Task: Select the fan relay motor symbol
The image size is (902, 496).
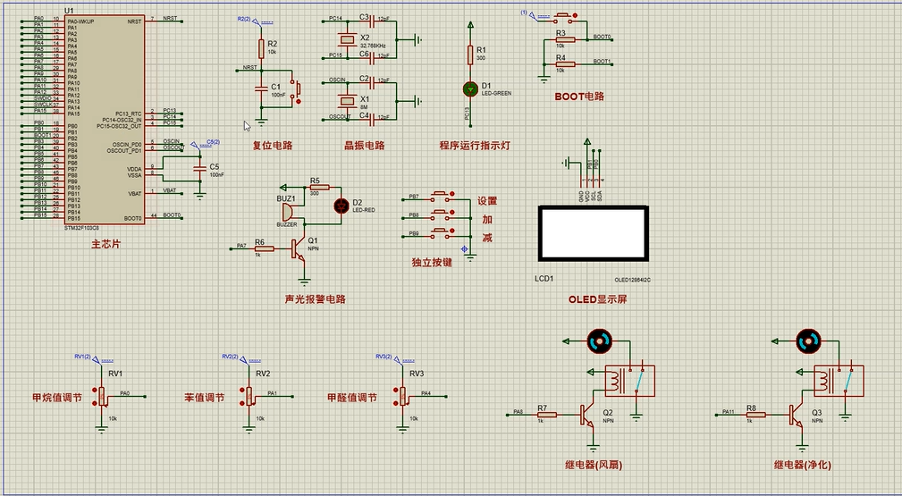Action: click(600, 340)
